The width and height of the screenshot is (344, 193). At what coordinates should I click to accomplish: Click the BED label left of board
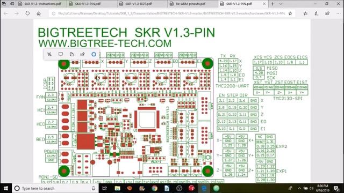(41, 139)
